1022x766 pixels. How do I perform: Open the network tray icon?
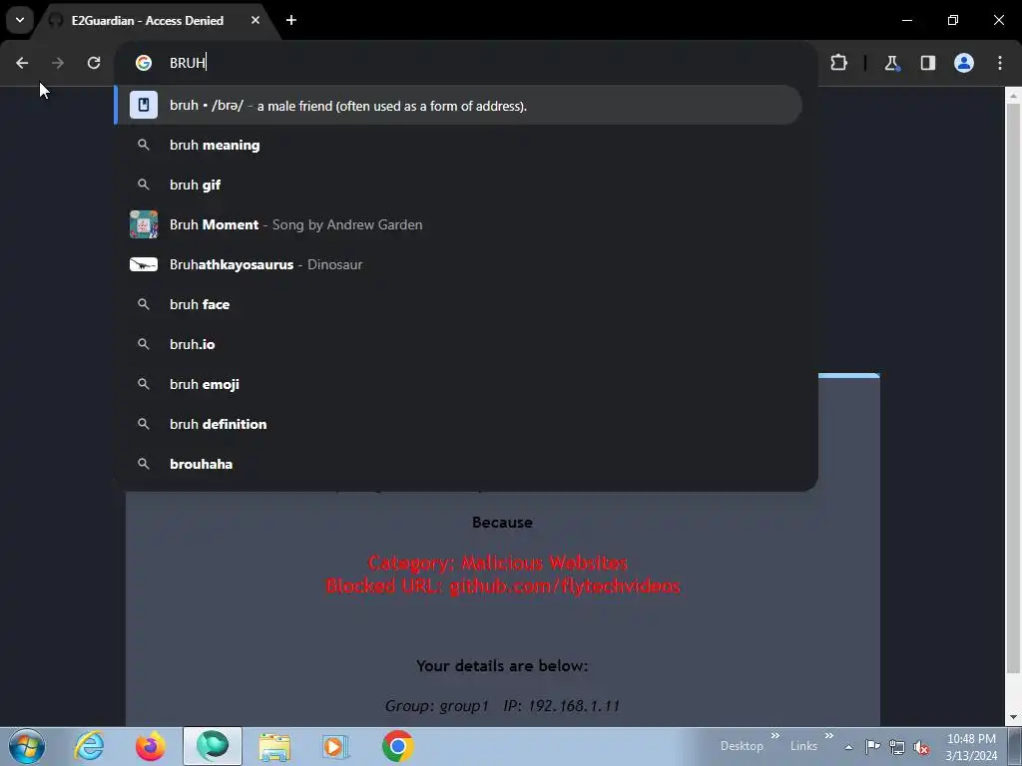tap(897, 747)
